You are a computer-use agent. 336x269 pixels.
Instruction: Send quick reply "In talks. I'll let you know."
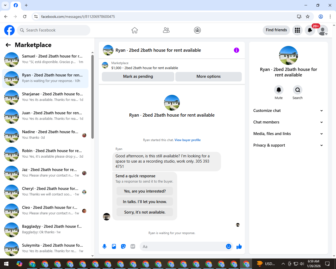tap(145, 201)
